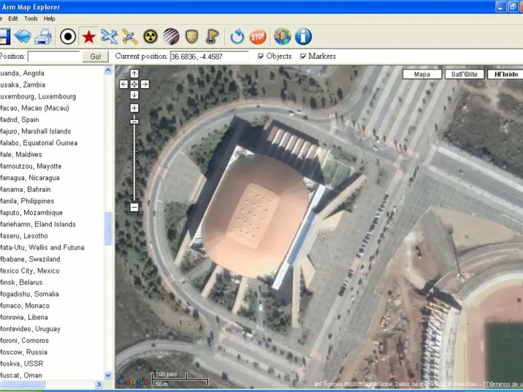This screenshot has width=523, height=392.
Task: Select Malabo, Equatorial Guinea entry
Action: click(x=39, y=142)
